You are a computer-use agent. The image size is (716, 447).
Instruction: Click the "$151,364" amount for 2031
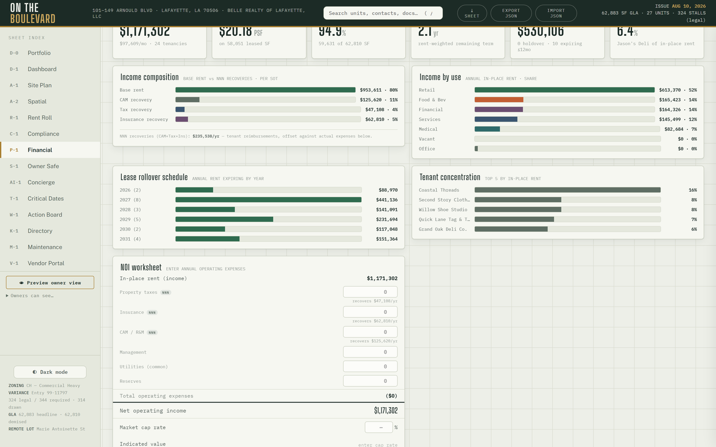click(387, 239)
